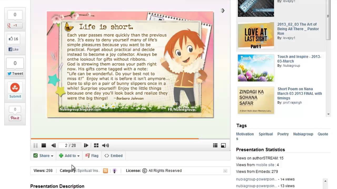Click the thumbs-up 16 likes counter
337x189 pixels.
click(x=13, y=39)
